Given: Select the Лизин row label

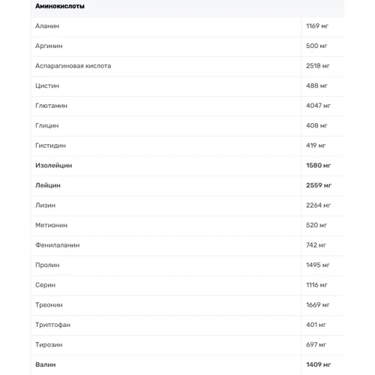Looking at the screenshot, I should [x=46, y=205].
